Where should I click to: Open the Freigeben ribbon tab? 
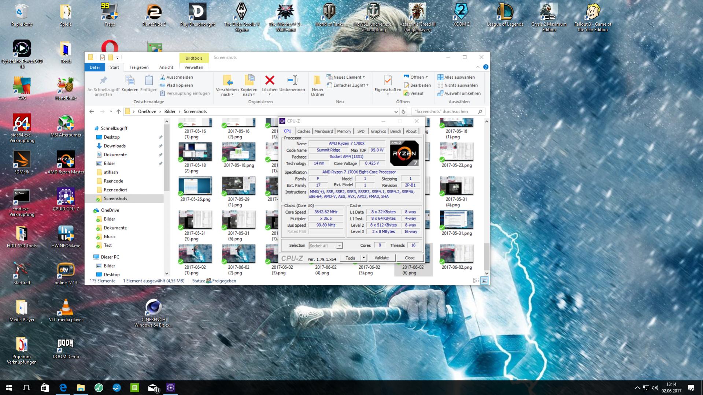(139, 67)
